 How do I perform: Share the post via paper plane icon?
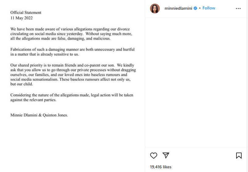pos(166,155)
